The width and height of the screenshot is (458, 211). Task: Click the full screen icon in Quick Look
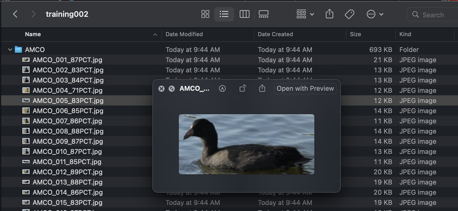172,89
